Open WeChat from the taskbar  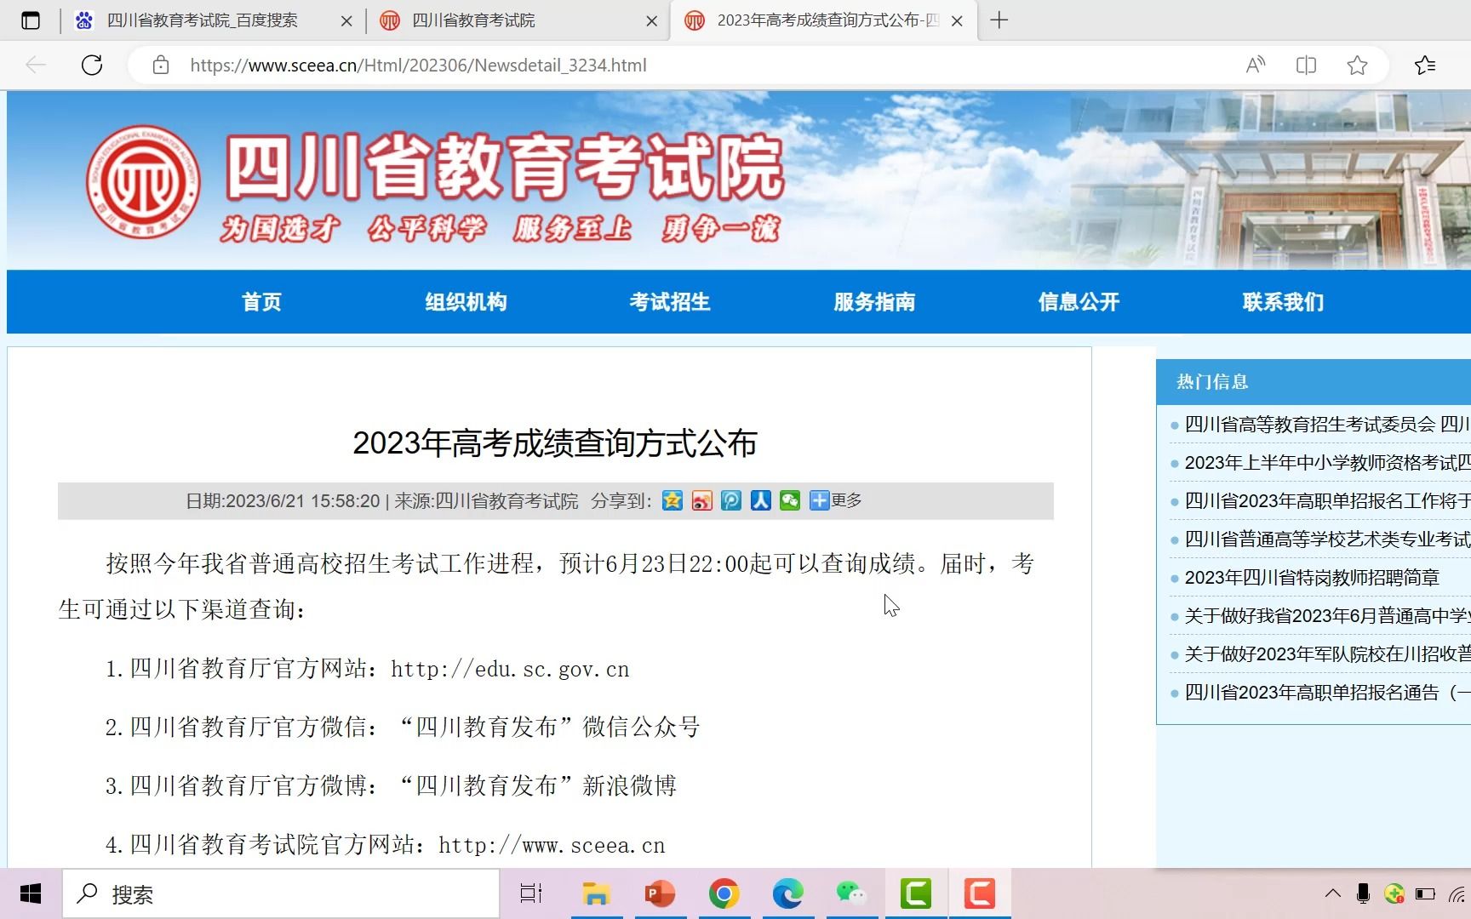851,893
